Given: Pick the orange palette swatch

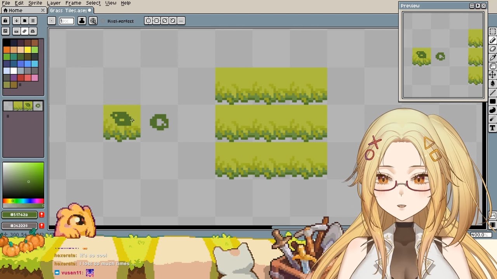Looking at the screenshot, I should (x=7, y=50).
